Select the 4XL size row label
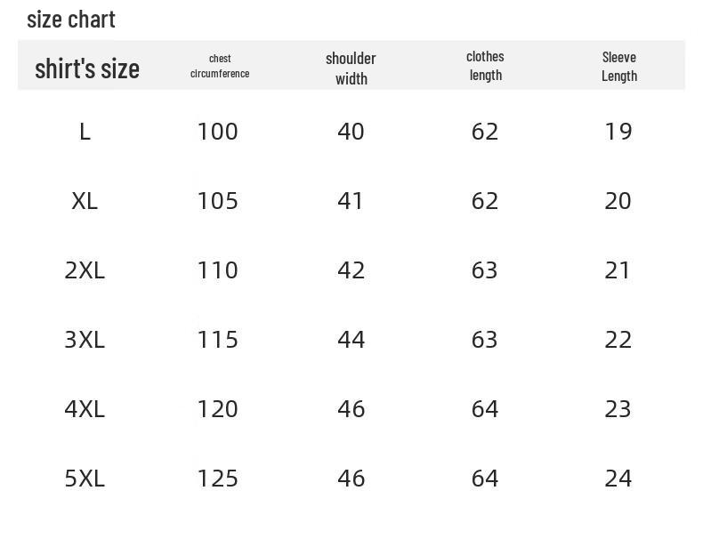The image size is (703, 547). (x=85, y=409)
